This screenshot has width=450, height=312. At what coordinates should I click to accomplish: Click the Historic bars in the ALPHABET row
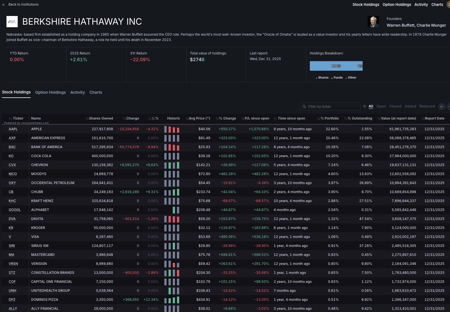[176, 210]
